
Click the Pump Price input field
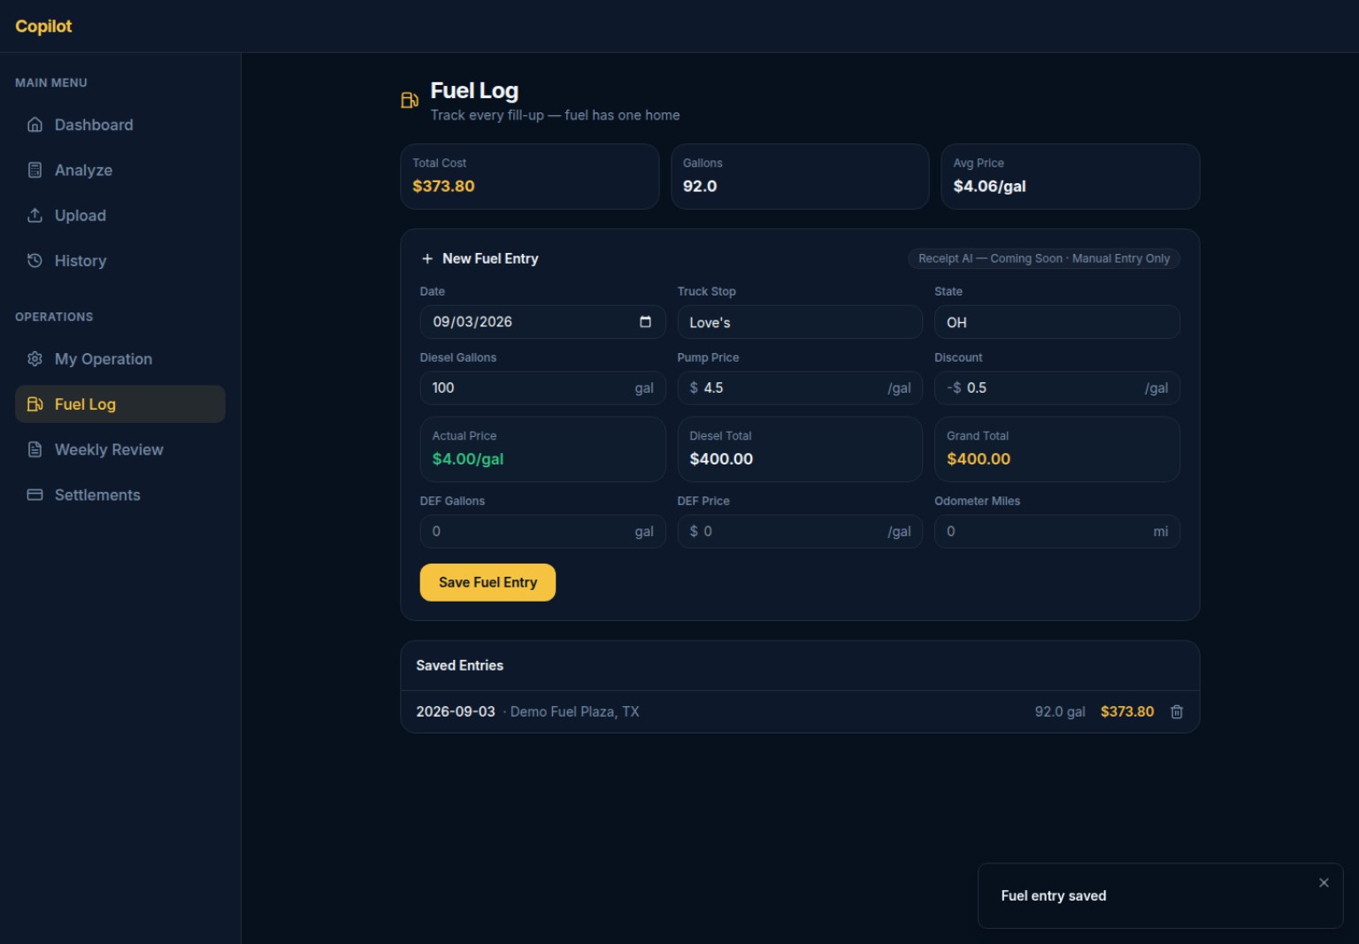click(x=800, y=388)
